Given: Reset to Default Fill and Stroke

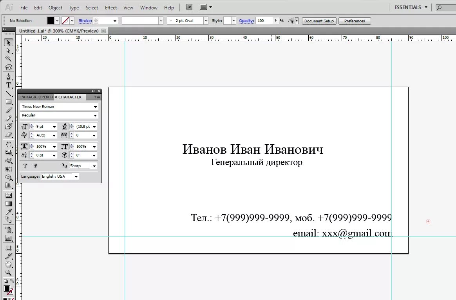Looking at the screenshot, I should pos(5,281).
